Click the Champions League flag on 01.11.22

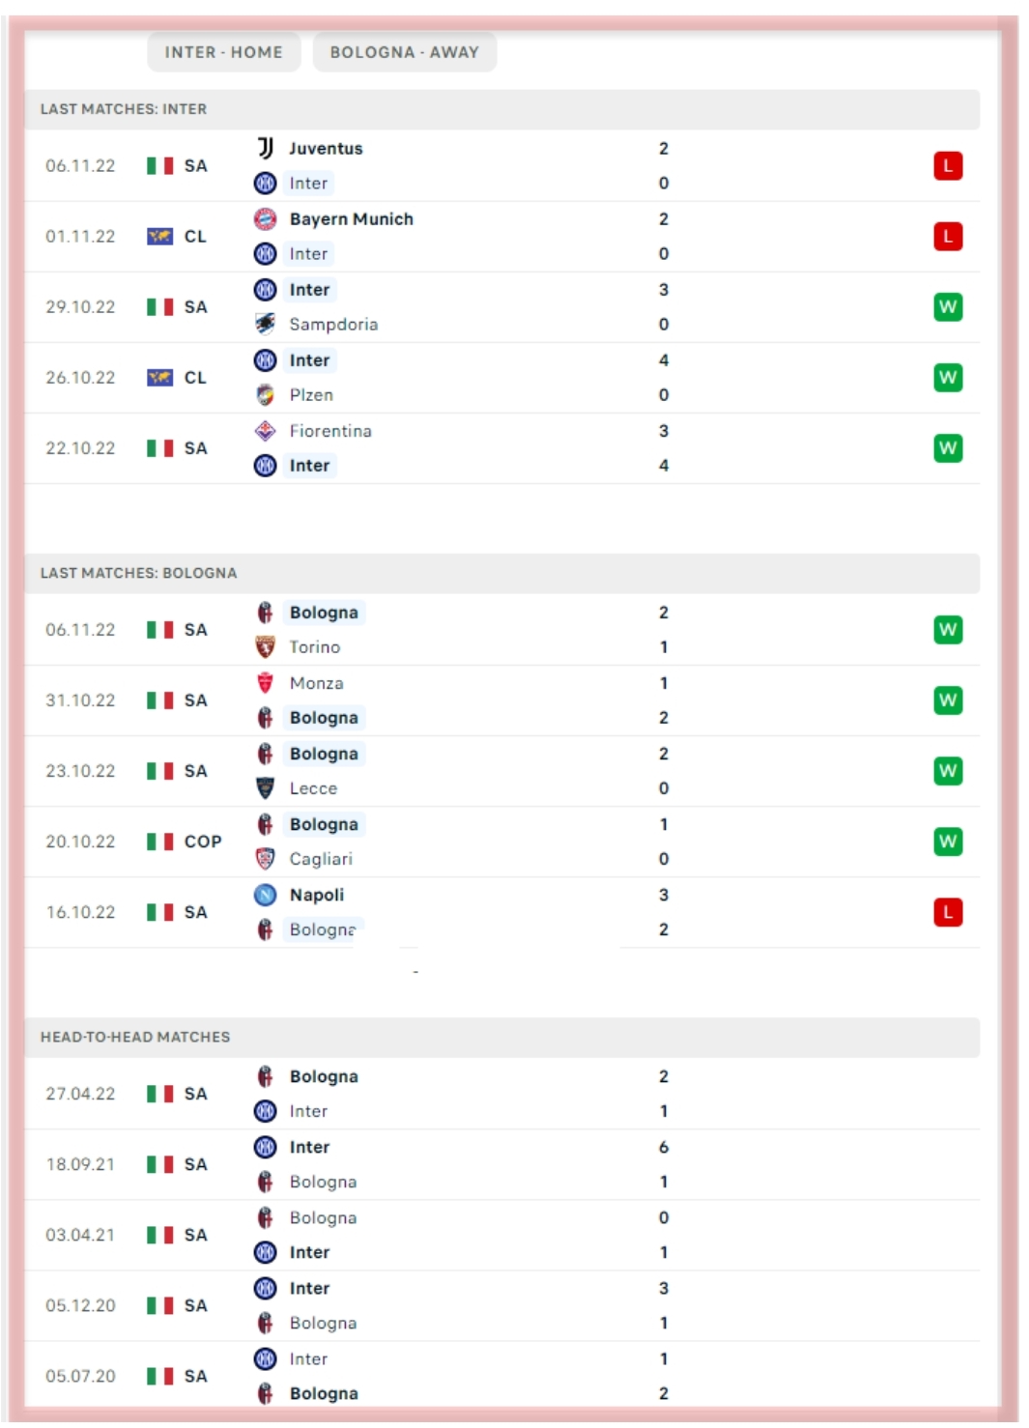pos(159,237)
